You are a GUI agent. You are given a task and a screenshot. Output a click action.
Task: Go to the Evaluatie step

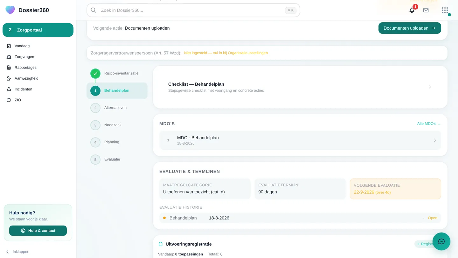tap(117, 159)
